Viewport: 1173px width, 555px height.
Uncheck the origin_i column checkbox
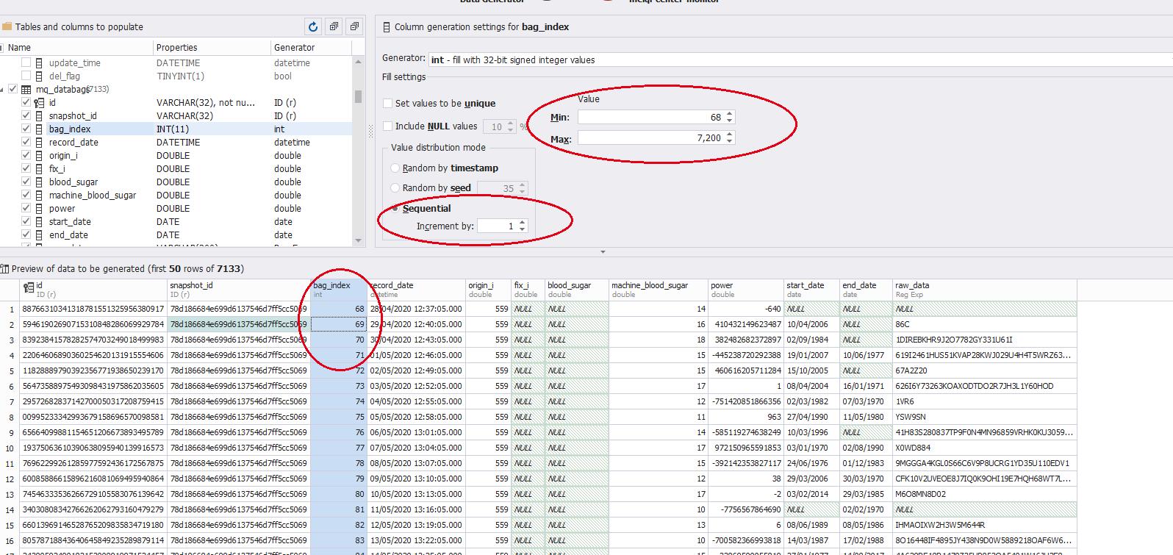click(x=26, y=156)
